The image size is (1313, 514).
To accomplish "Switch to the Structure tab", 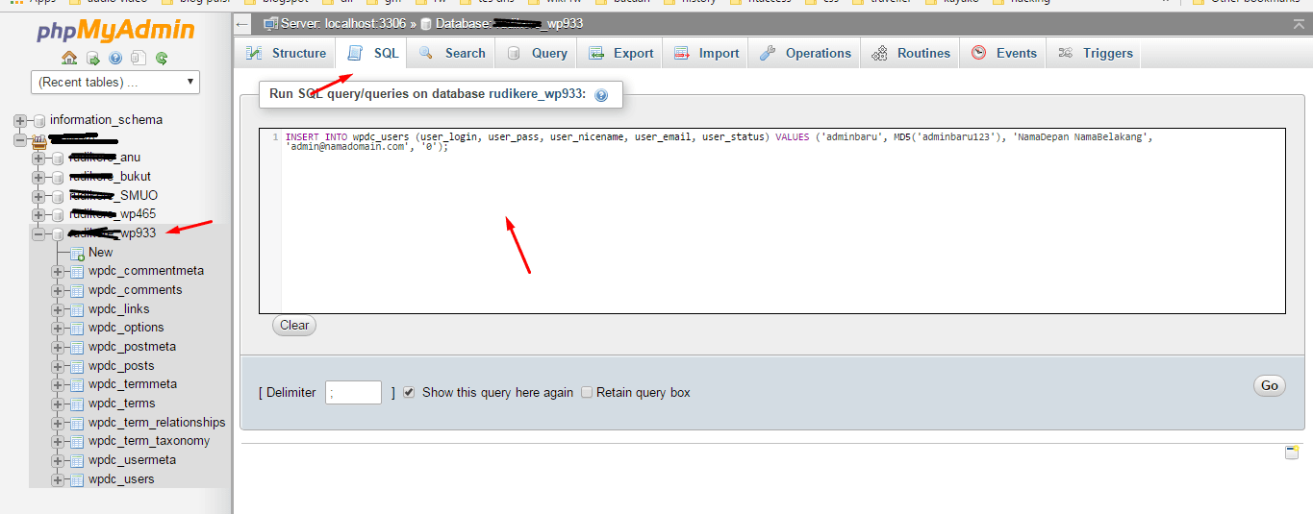I will point(286,53).
